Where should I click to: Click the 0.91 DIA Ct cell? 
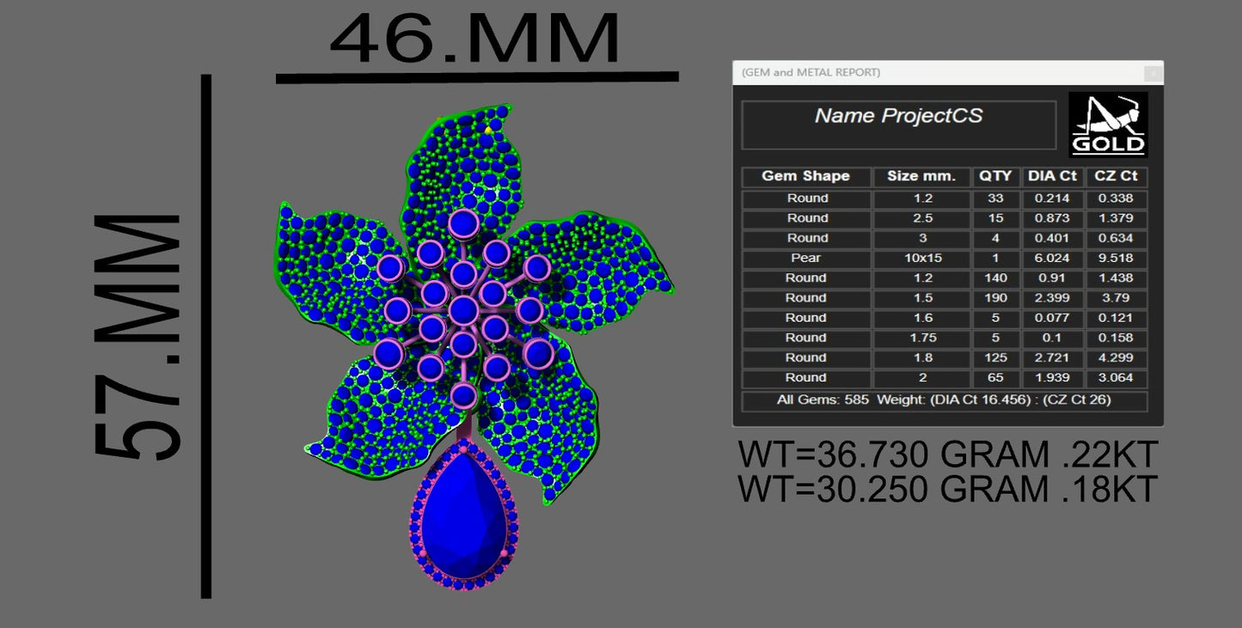point(1053,278)
